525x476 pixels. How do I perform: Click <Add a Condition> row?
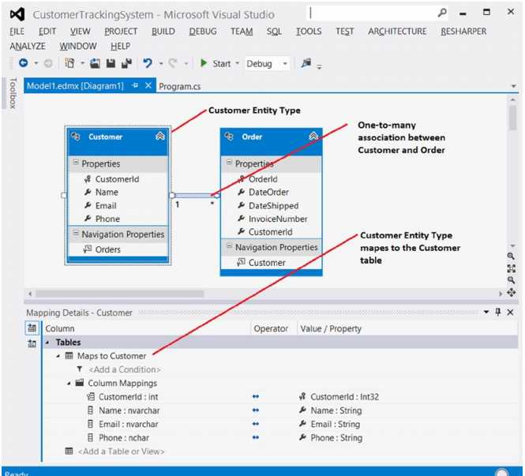click(125, 369)
